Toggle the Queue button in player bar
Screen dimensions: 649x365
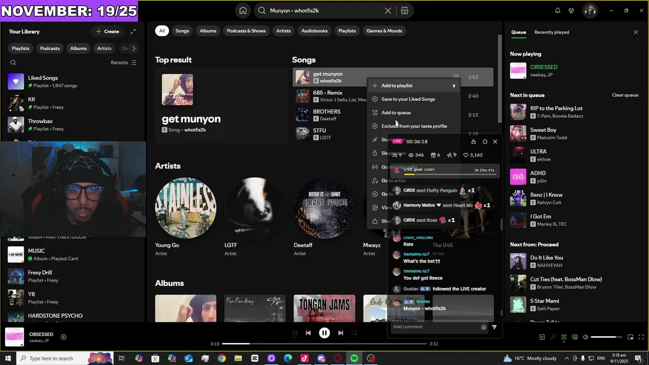pyautogui.click(x=564, y=337)
